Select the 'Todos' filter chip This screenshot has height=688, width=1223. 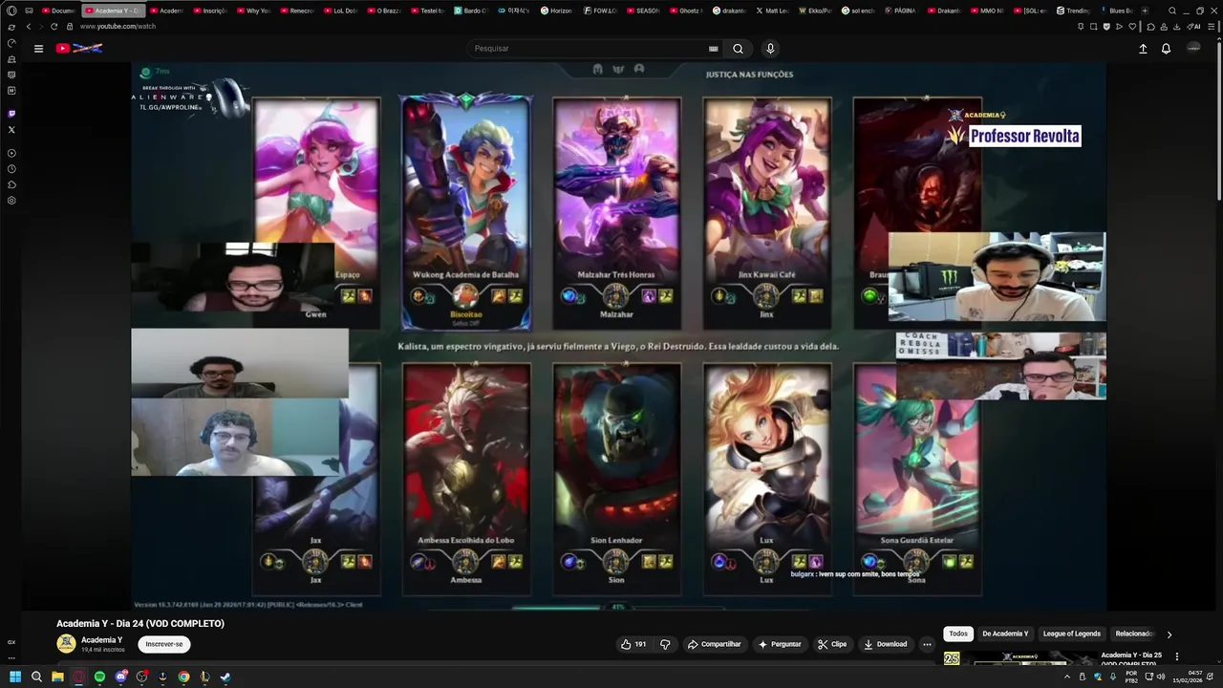tap(958, 634)
